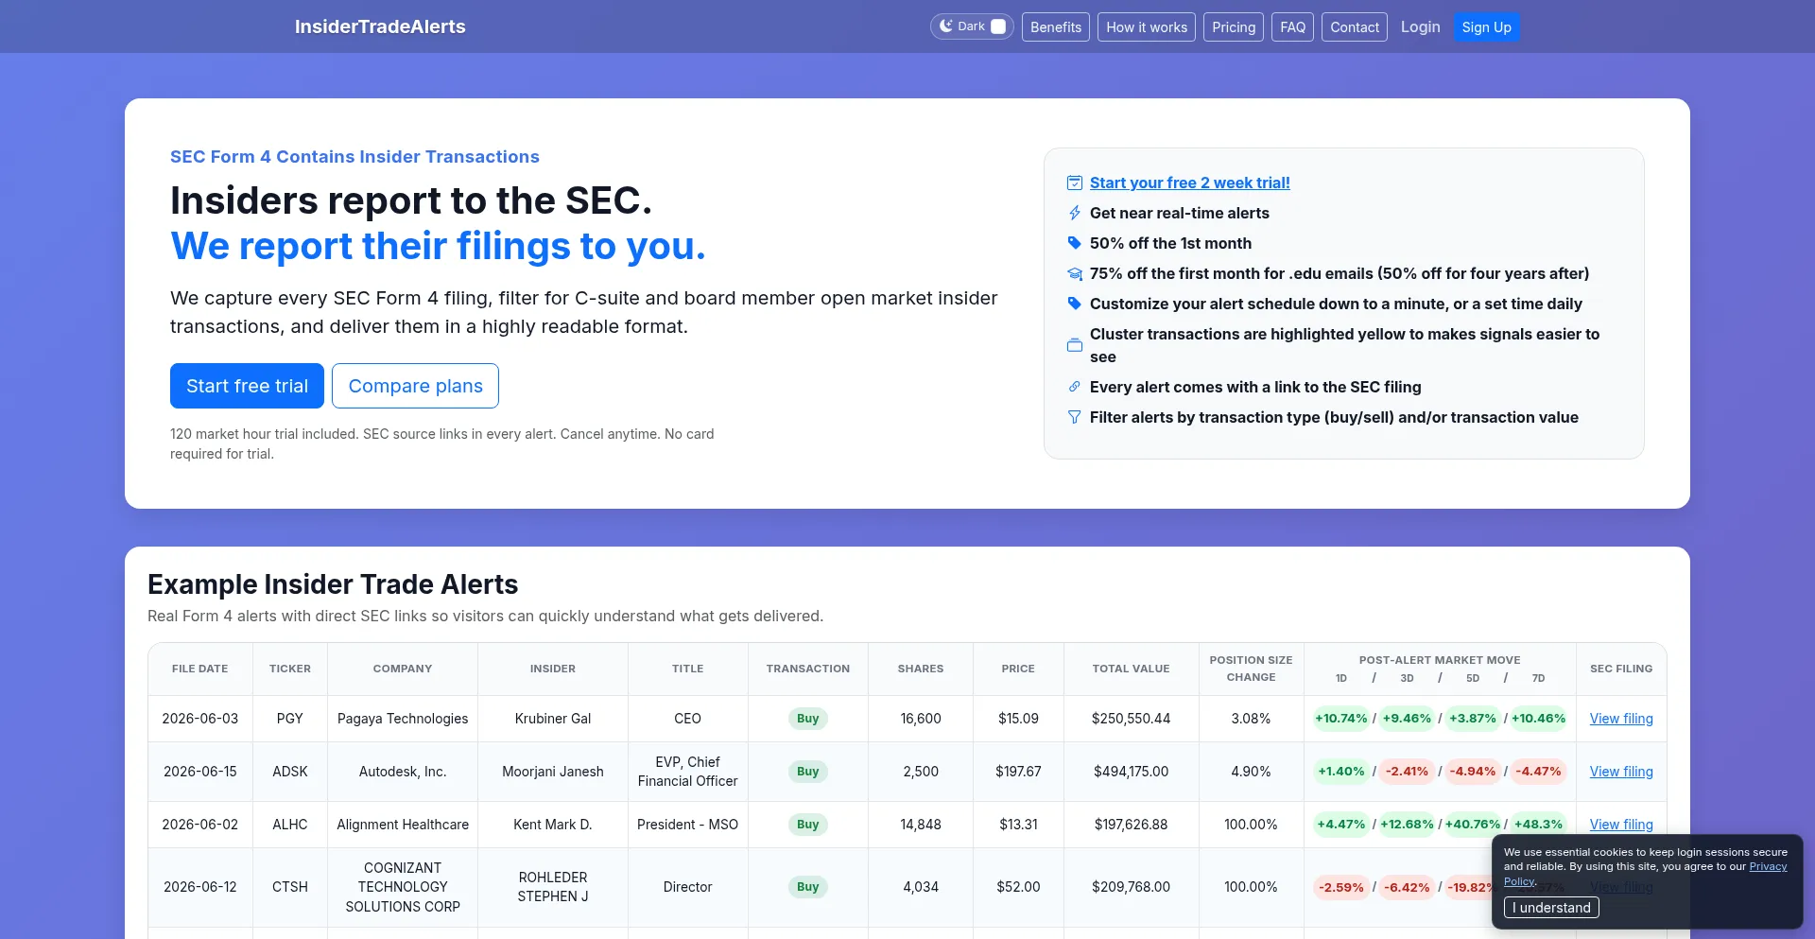Click the COGNIZANT TECHNOLOGY SOLUTIONS CORP cell
The image size is (1815, 939).
403,887
